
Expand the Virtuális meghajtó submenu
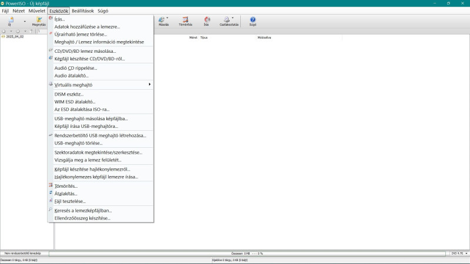100,85
